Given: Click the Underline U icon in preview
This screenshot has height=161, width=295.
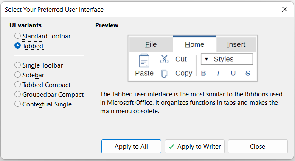Looking at the screenshot, I should [x=233, y=73].
